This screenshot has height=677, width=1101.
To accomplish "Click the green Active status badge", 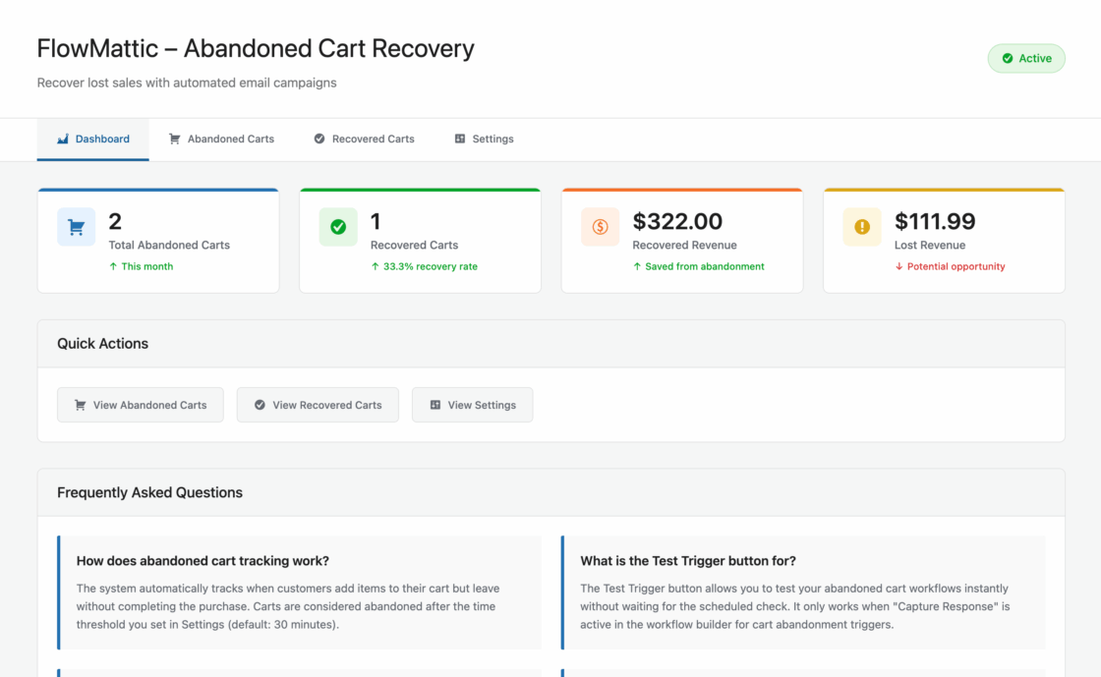I will (x=1026, y=59).
